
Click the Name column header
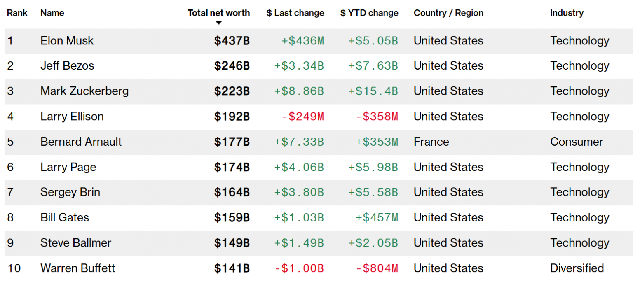coord(52,13)
